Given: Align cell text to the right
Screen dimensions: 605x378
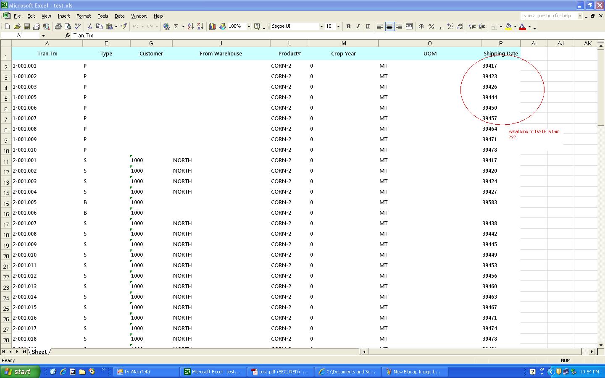Looking at the screenshot, I should click(399, 26).
